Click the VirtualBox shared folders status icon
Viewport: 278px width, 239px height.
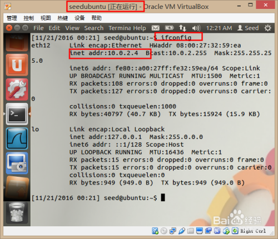point(190,231)
